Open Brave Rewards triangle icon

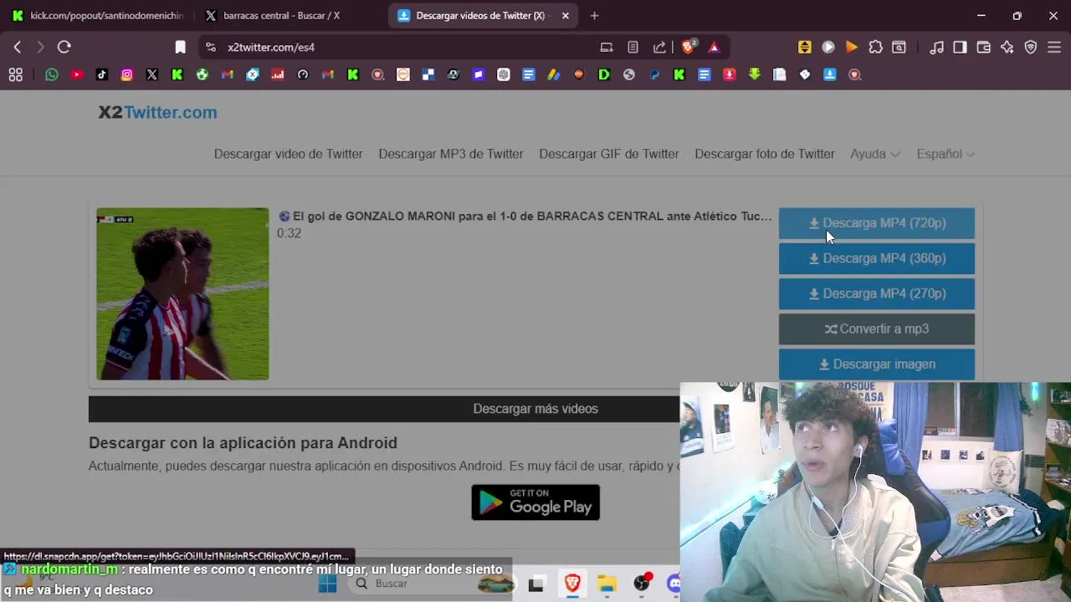714,47
